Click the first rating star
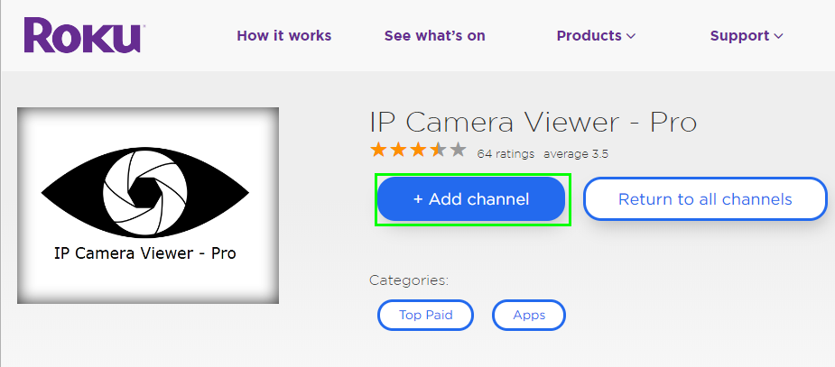This screenshot has width=835, height=367. click(x=378, y=151)
